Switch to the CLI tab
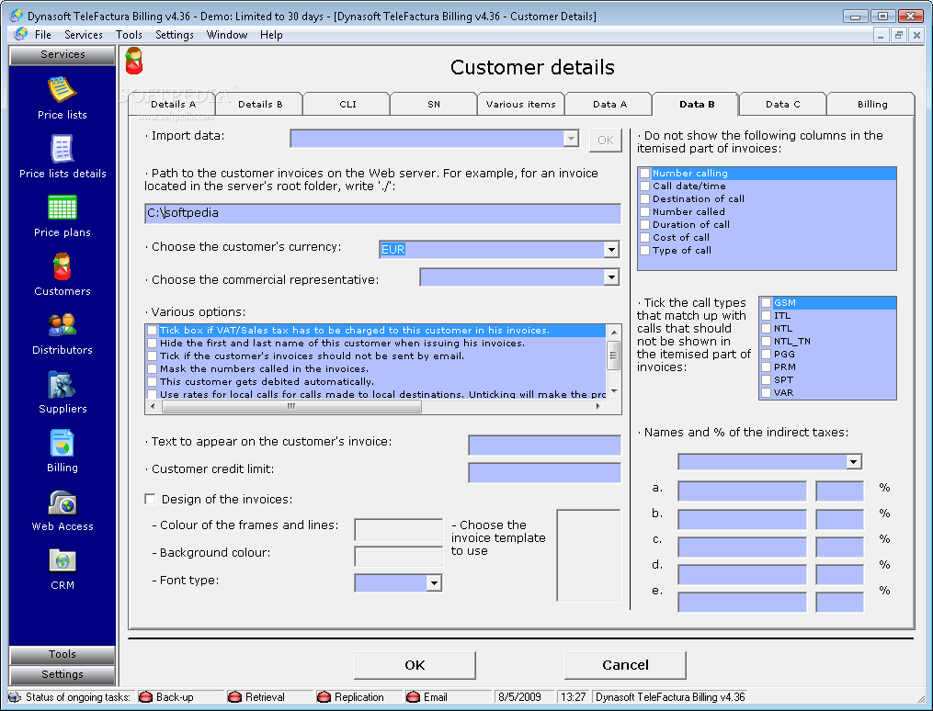Screen dimensions: 933x711 click(347, 105)
